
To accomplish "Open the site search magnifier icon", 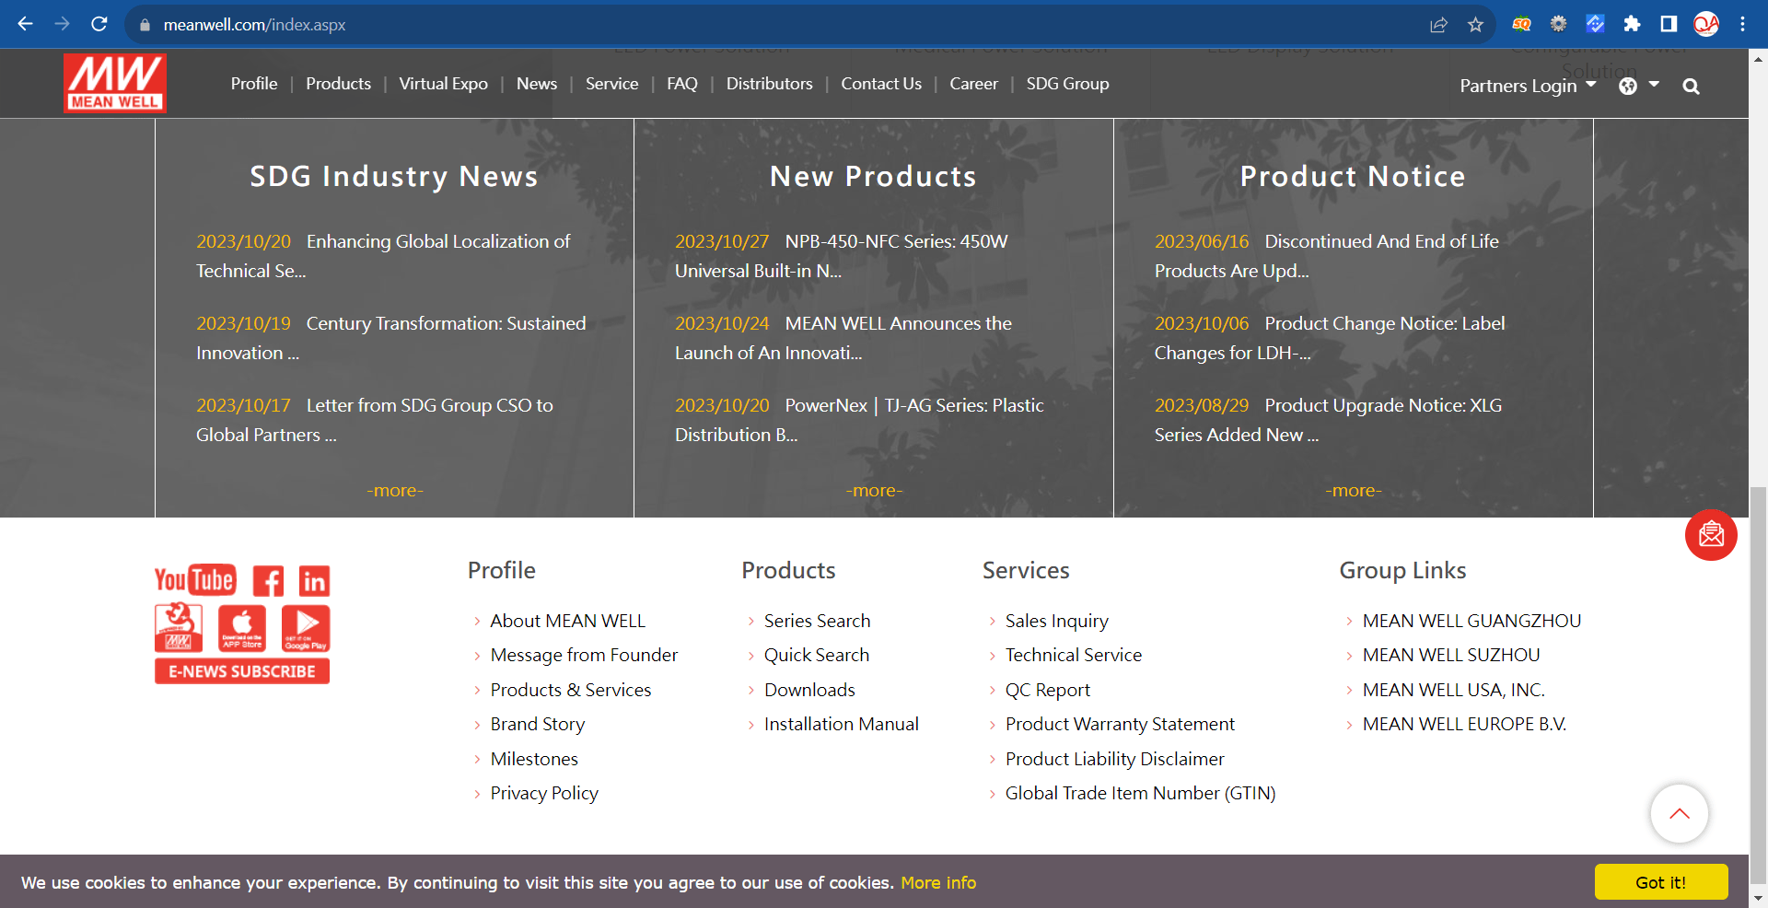I will tap(1691, 87).
